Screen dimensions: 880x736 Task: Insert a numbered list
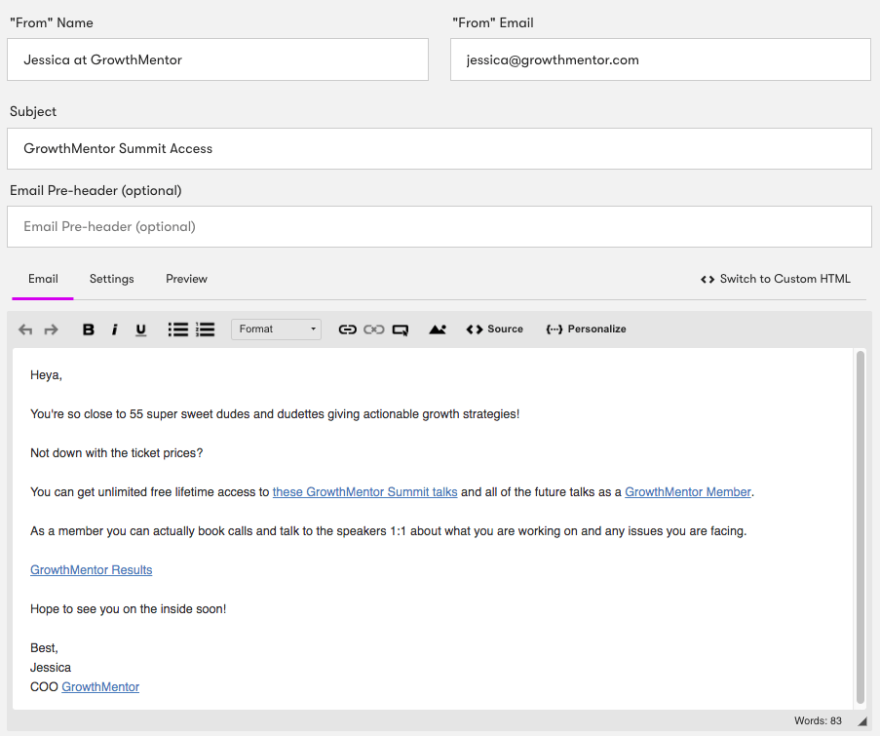pos(205,329)
